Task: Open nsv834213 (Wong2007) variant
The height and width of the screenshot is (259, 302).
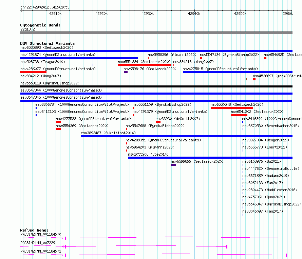Action: point(193,62)
